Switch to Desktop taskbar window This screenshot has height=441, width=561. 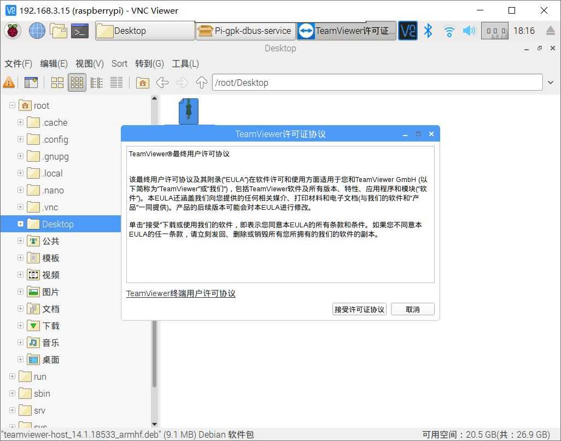tap(145, 31)
